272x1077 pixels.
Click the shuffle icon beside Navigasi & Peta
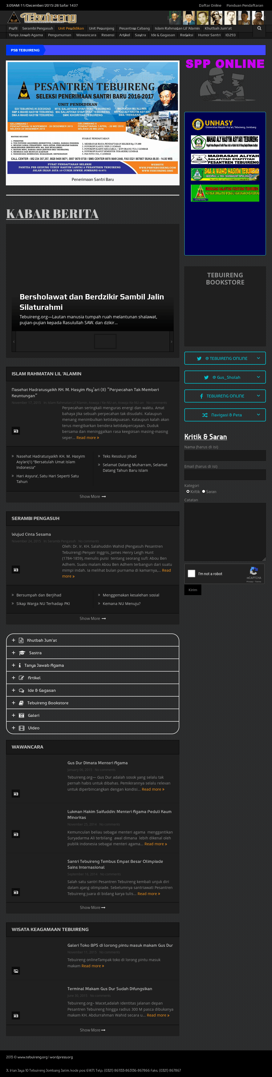coord(205,415)
